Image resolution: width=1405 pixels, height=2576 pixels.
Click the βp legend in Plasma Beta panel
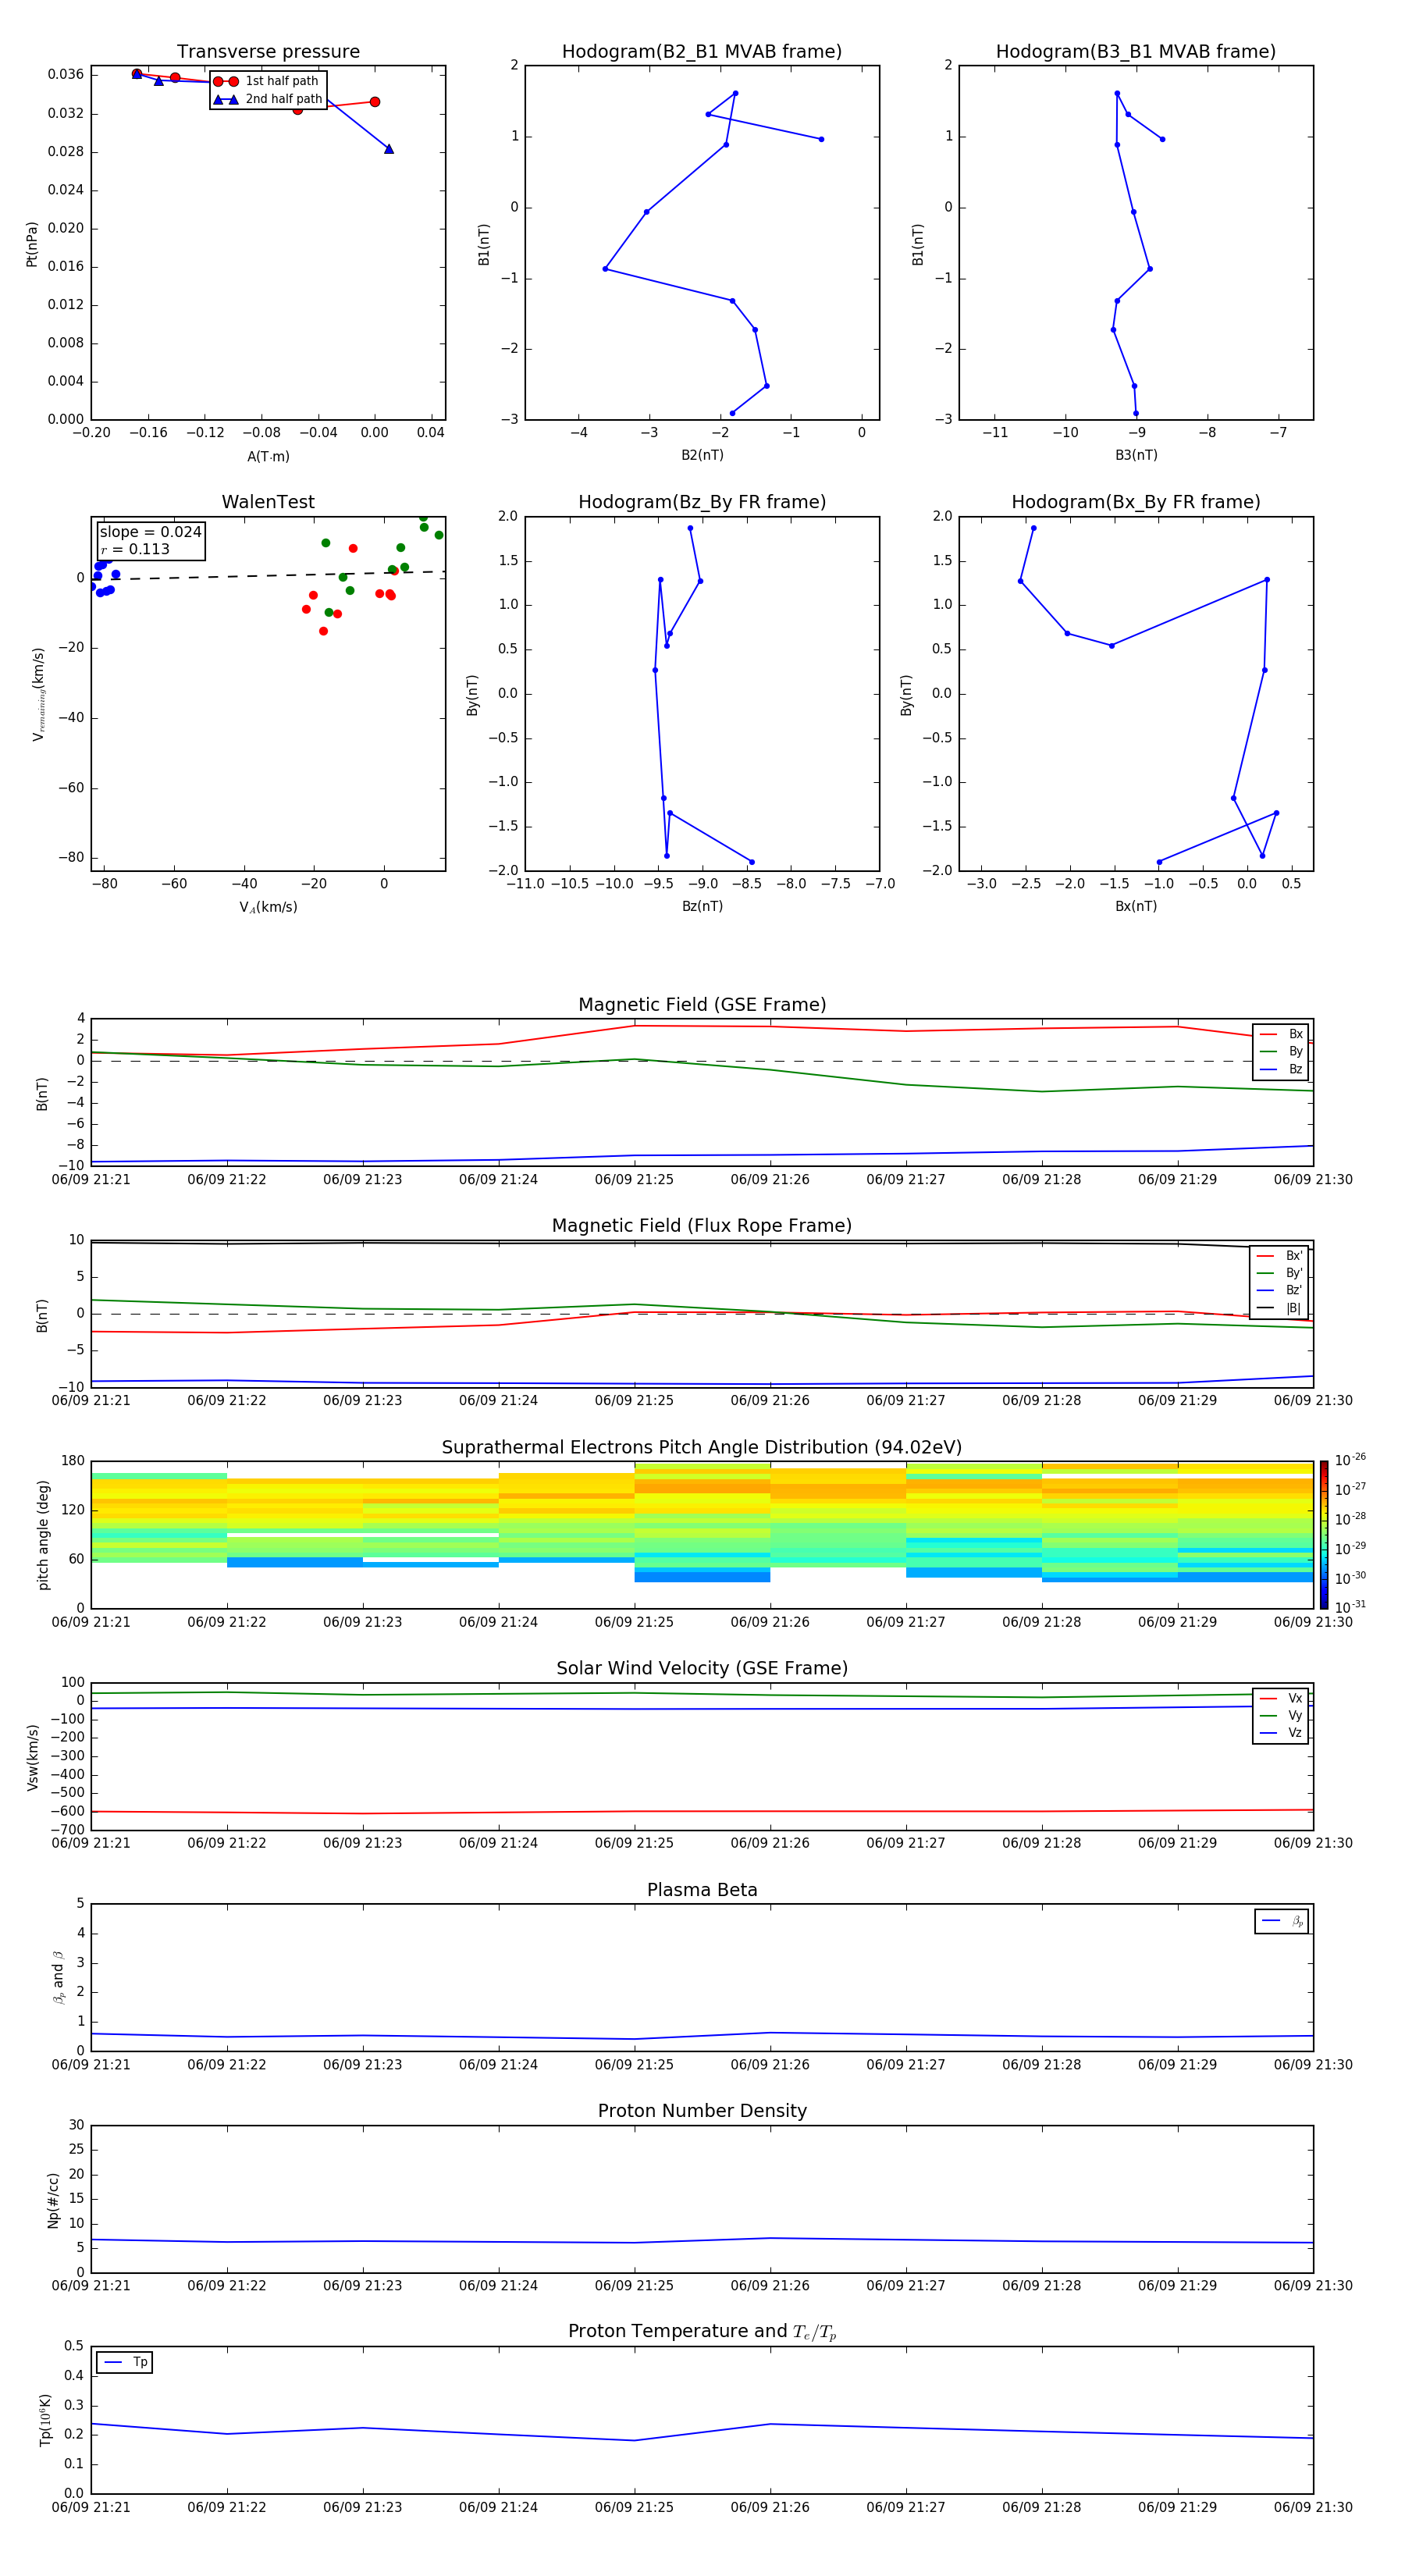coord(1282,1921)
